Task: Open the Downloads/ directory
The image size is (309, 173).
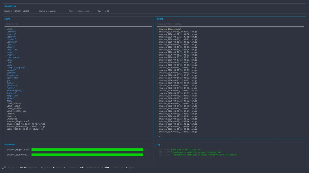Action: click(x=12, y=78)
